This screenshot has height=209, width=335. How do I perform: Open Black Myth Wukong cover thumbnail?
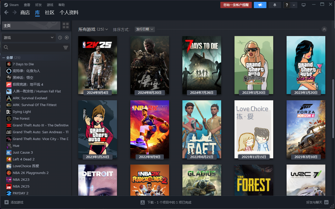tap(150, 65)
